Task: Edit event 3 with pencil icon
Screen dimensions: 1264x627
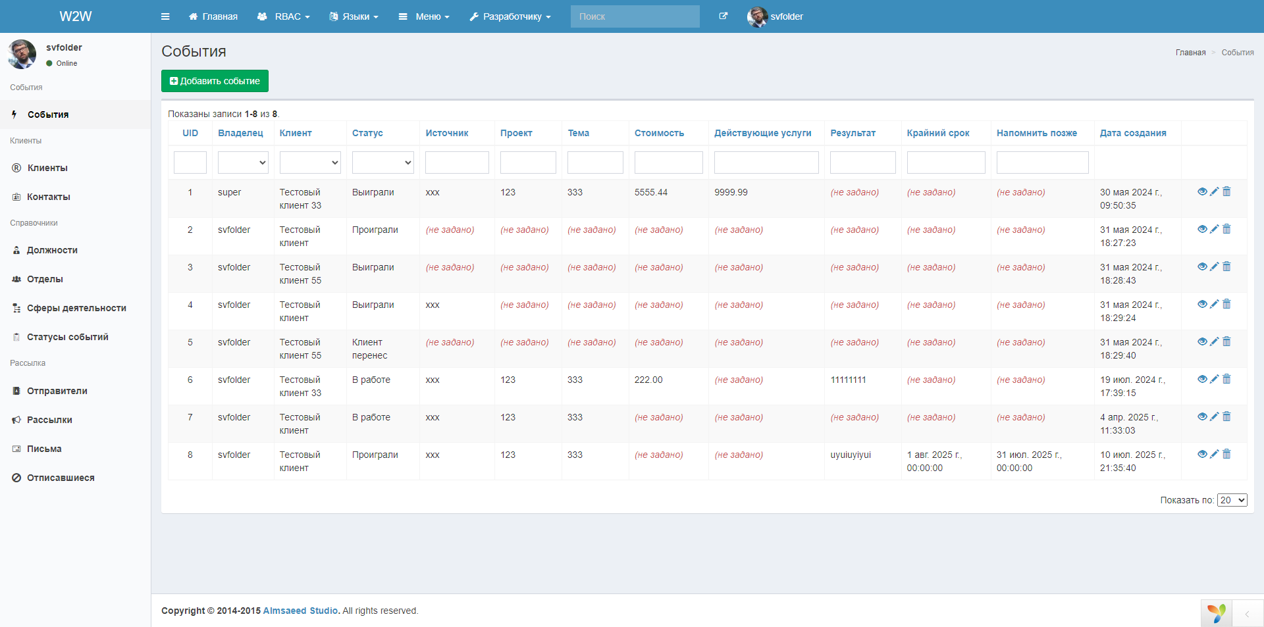Action: click(x=1215, y=266)
